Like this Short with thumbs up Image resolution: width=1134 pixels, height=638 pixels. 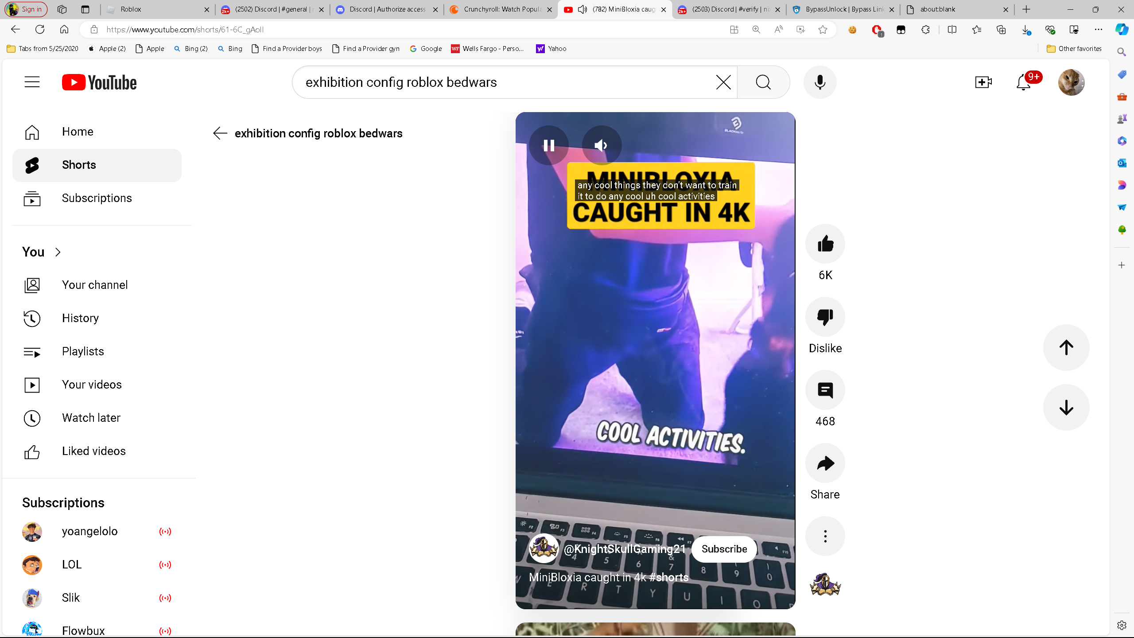(825, 244)
